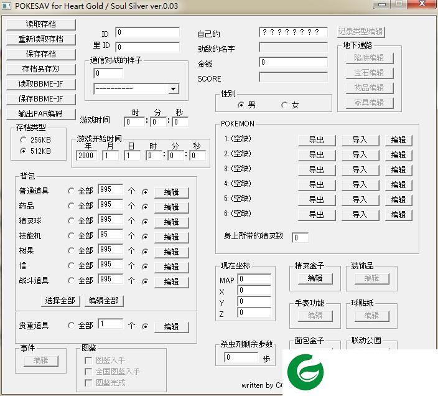
Task: Click 编辑 for Pokemon slot 5
Action: click(x=399, y=200)
